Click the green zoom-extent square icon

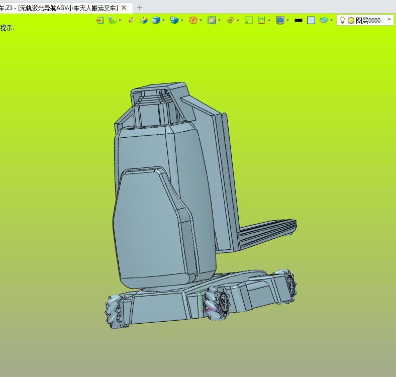(249, 20)
